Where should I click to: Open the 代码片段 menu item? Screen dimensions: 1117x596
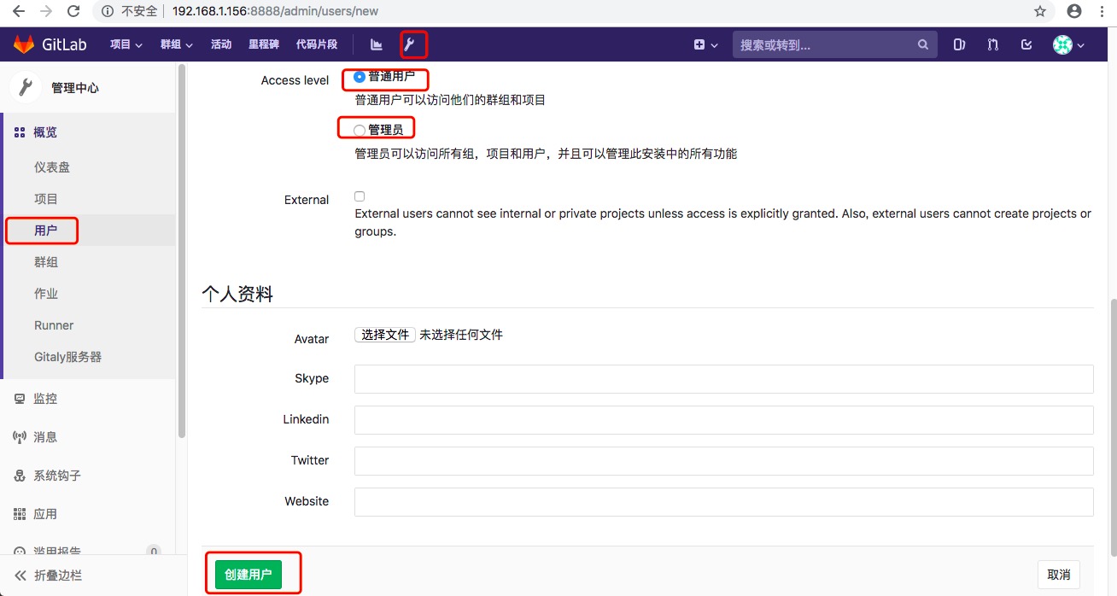pos(317,44)
